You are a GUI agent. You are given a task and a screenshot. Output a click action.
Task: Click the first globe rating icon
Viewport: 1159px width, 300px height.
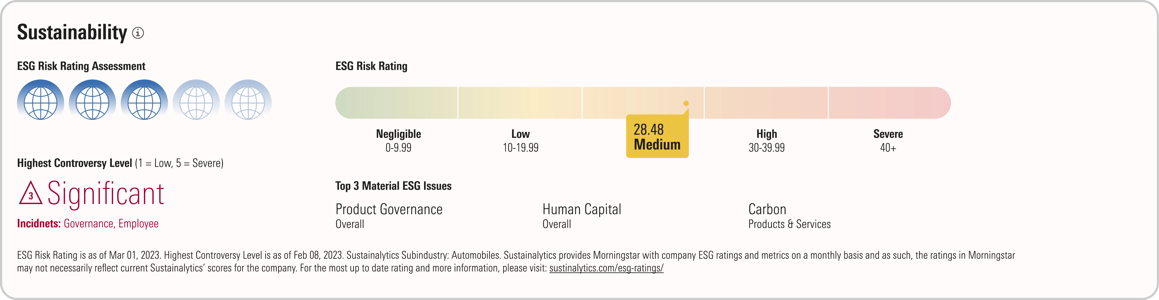click(x=41, y=100)
